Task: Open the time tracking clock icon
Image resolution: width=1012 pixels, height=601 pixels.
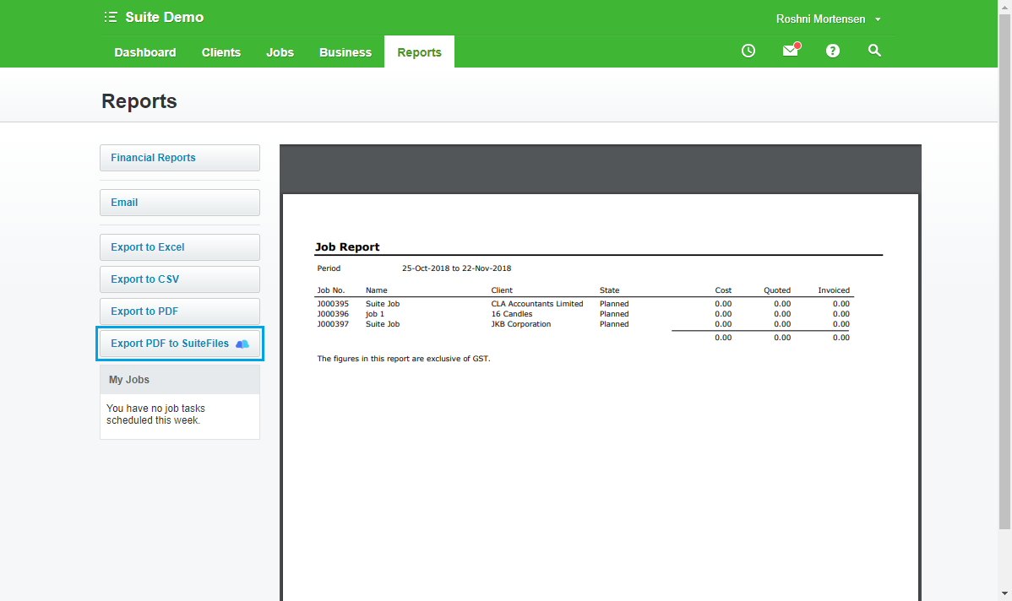Action: 748,51
